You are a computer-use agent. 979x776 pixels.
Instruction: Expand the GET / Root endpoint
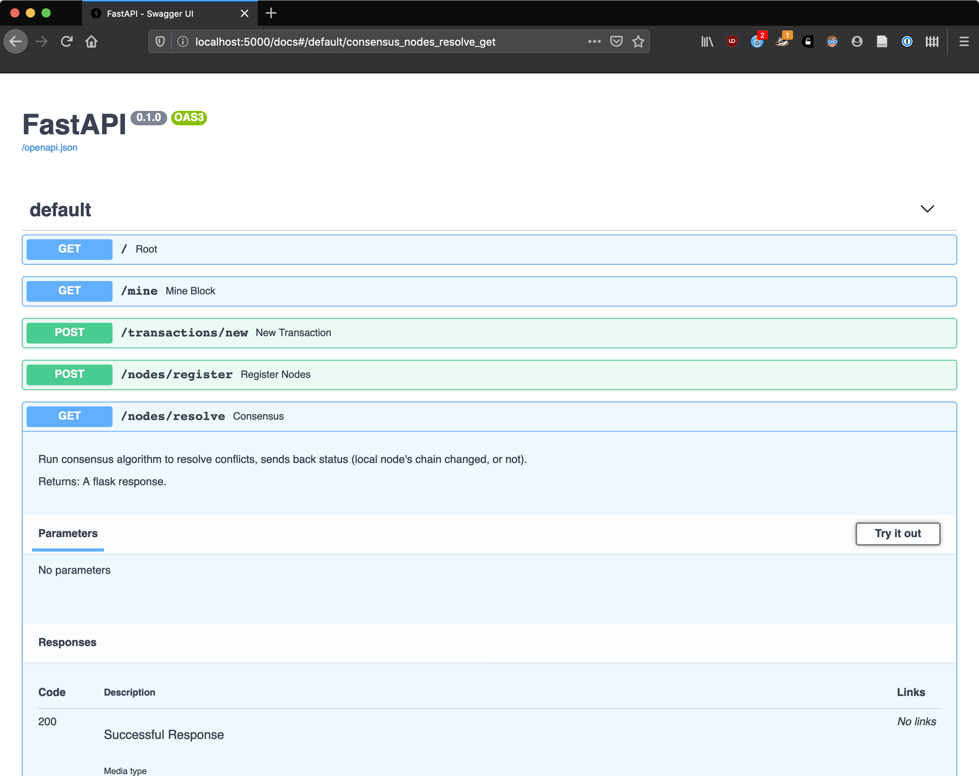489,249
